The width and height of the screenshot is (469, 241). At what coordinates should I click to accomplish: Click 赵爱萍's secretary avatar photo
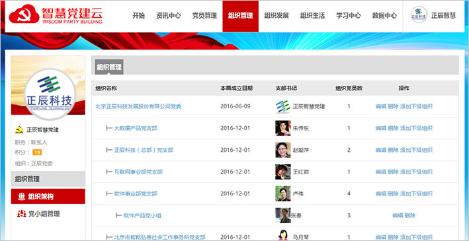point(283,150)
